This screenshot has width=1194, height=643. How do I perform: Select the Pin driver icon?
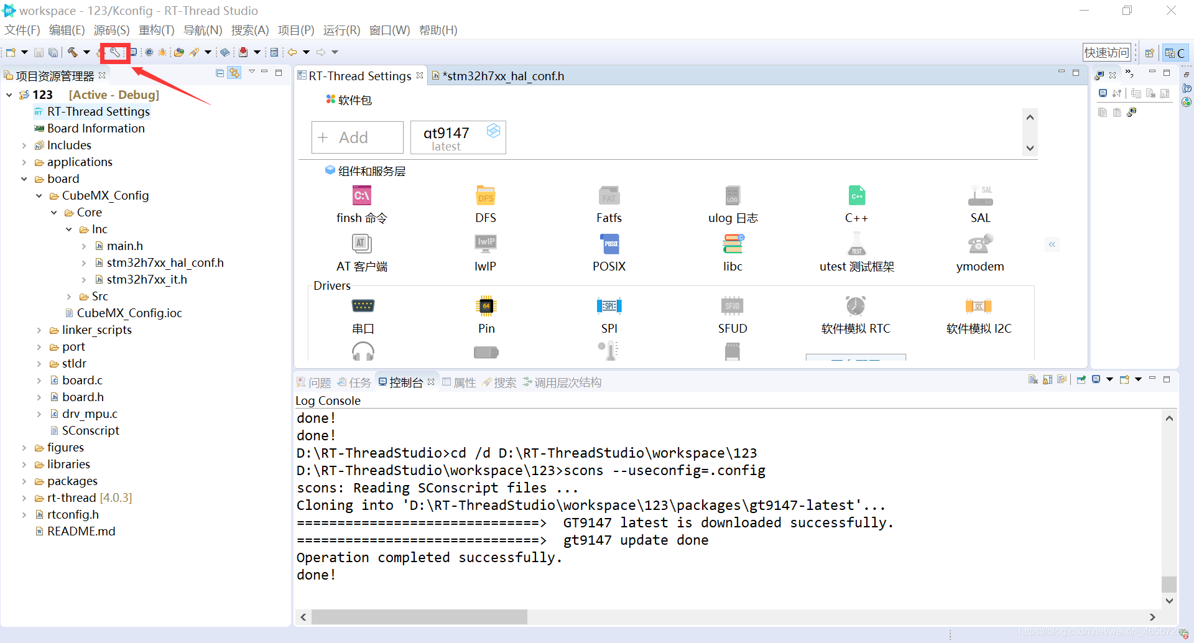pyautogui.click(x=486, y=305)
